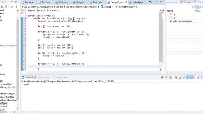This screenshot has width=203, height=114.
Task: Maximize the editor area
Action: click(x=161, y=2)
